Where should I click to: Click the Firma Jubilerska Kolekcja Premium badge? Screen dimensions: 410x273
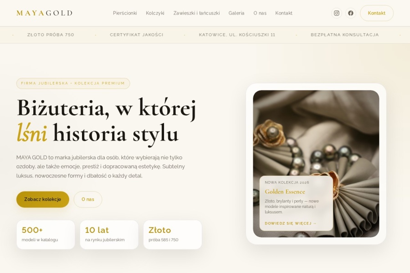click(73, 83)
